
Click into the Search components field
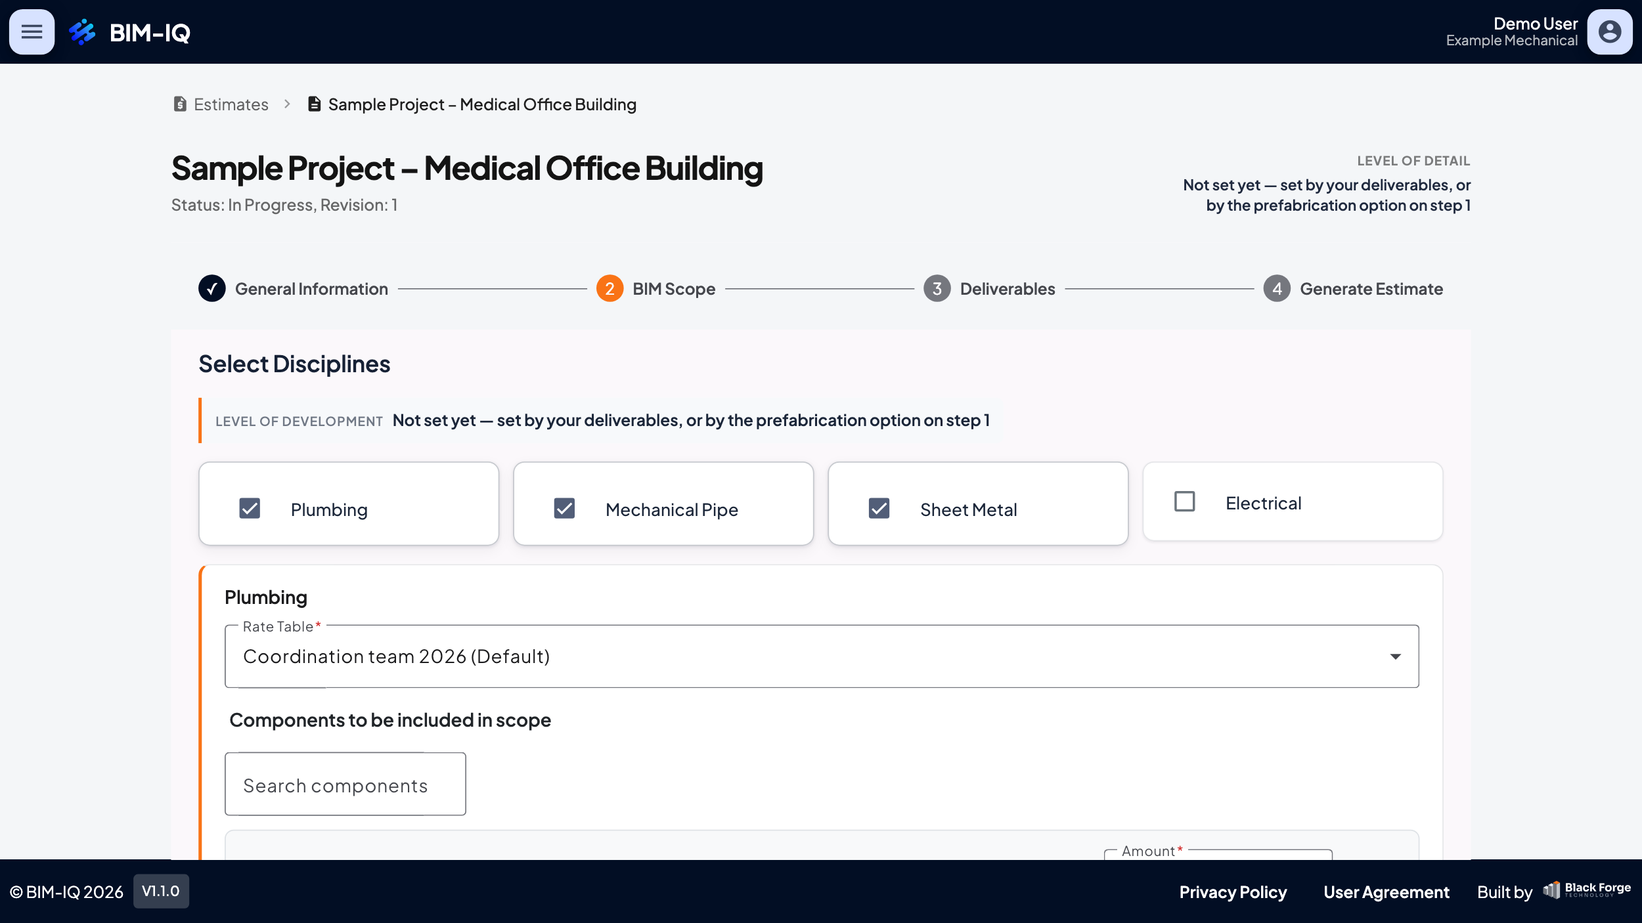[x=345, y=784]
